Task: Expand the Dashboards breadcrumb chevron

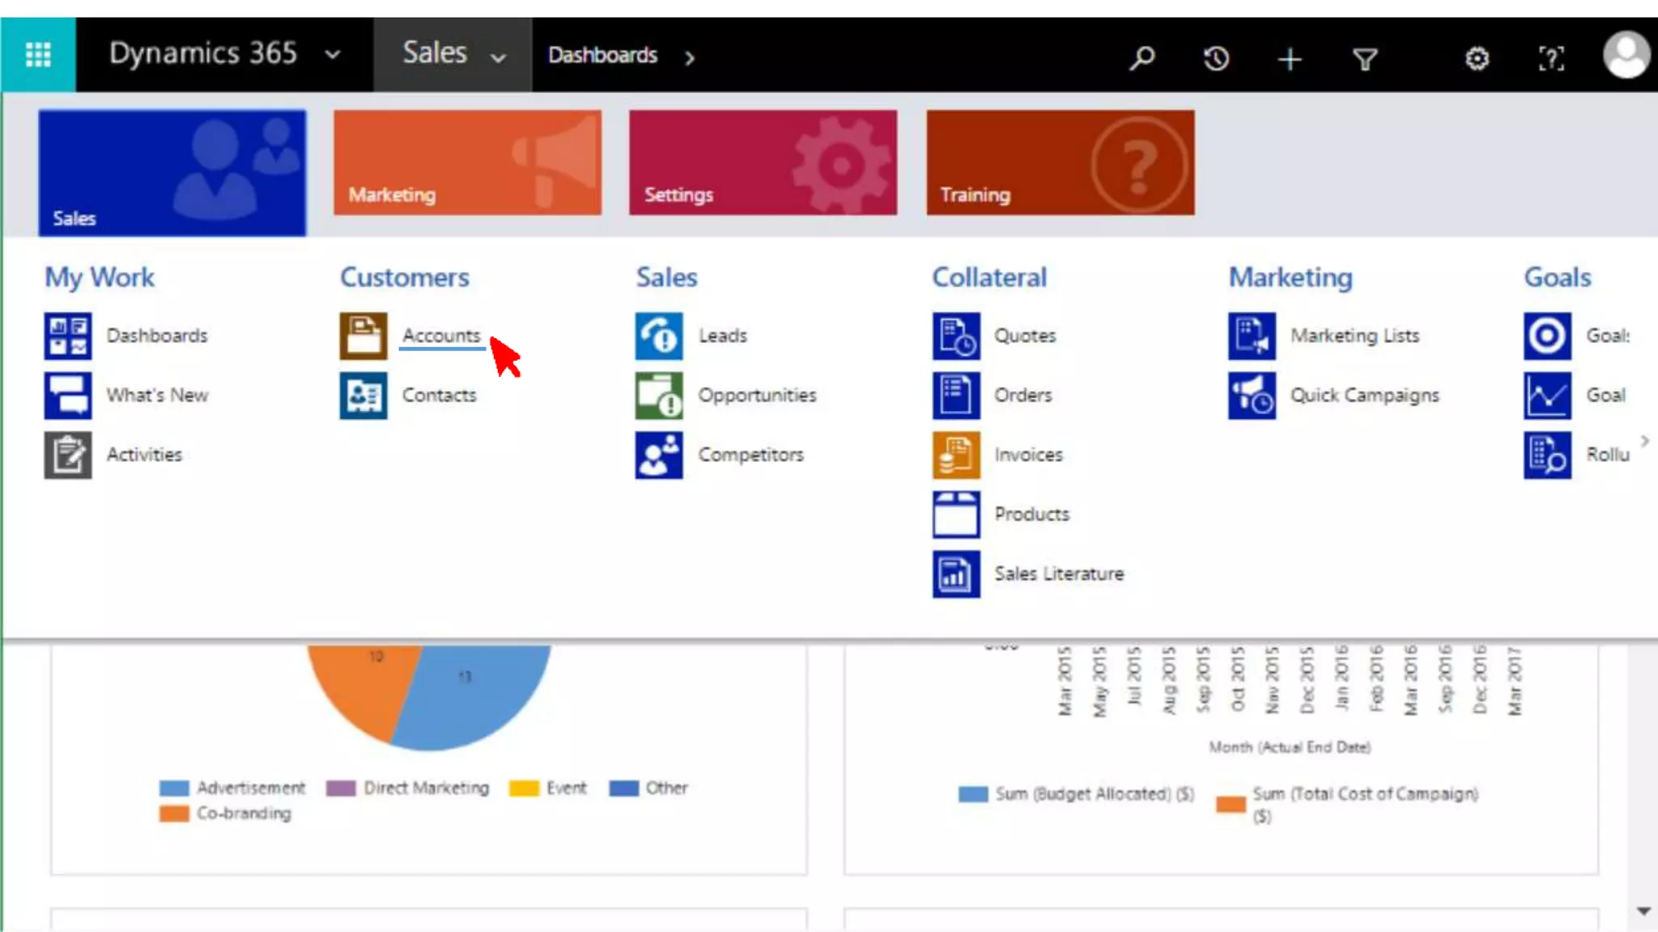Action: (690, 57)
